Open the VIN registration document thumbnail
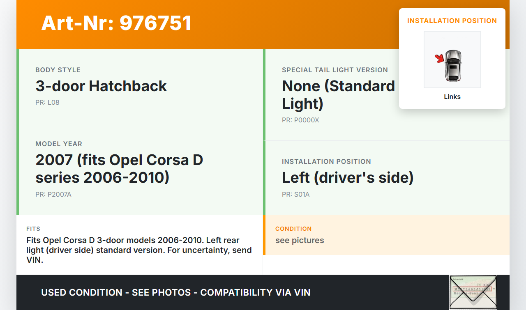This screenshot has width=526, height=310. tap(473, 292)
